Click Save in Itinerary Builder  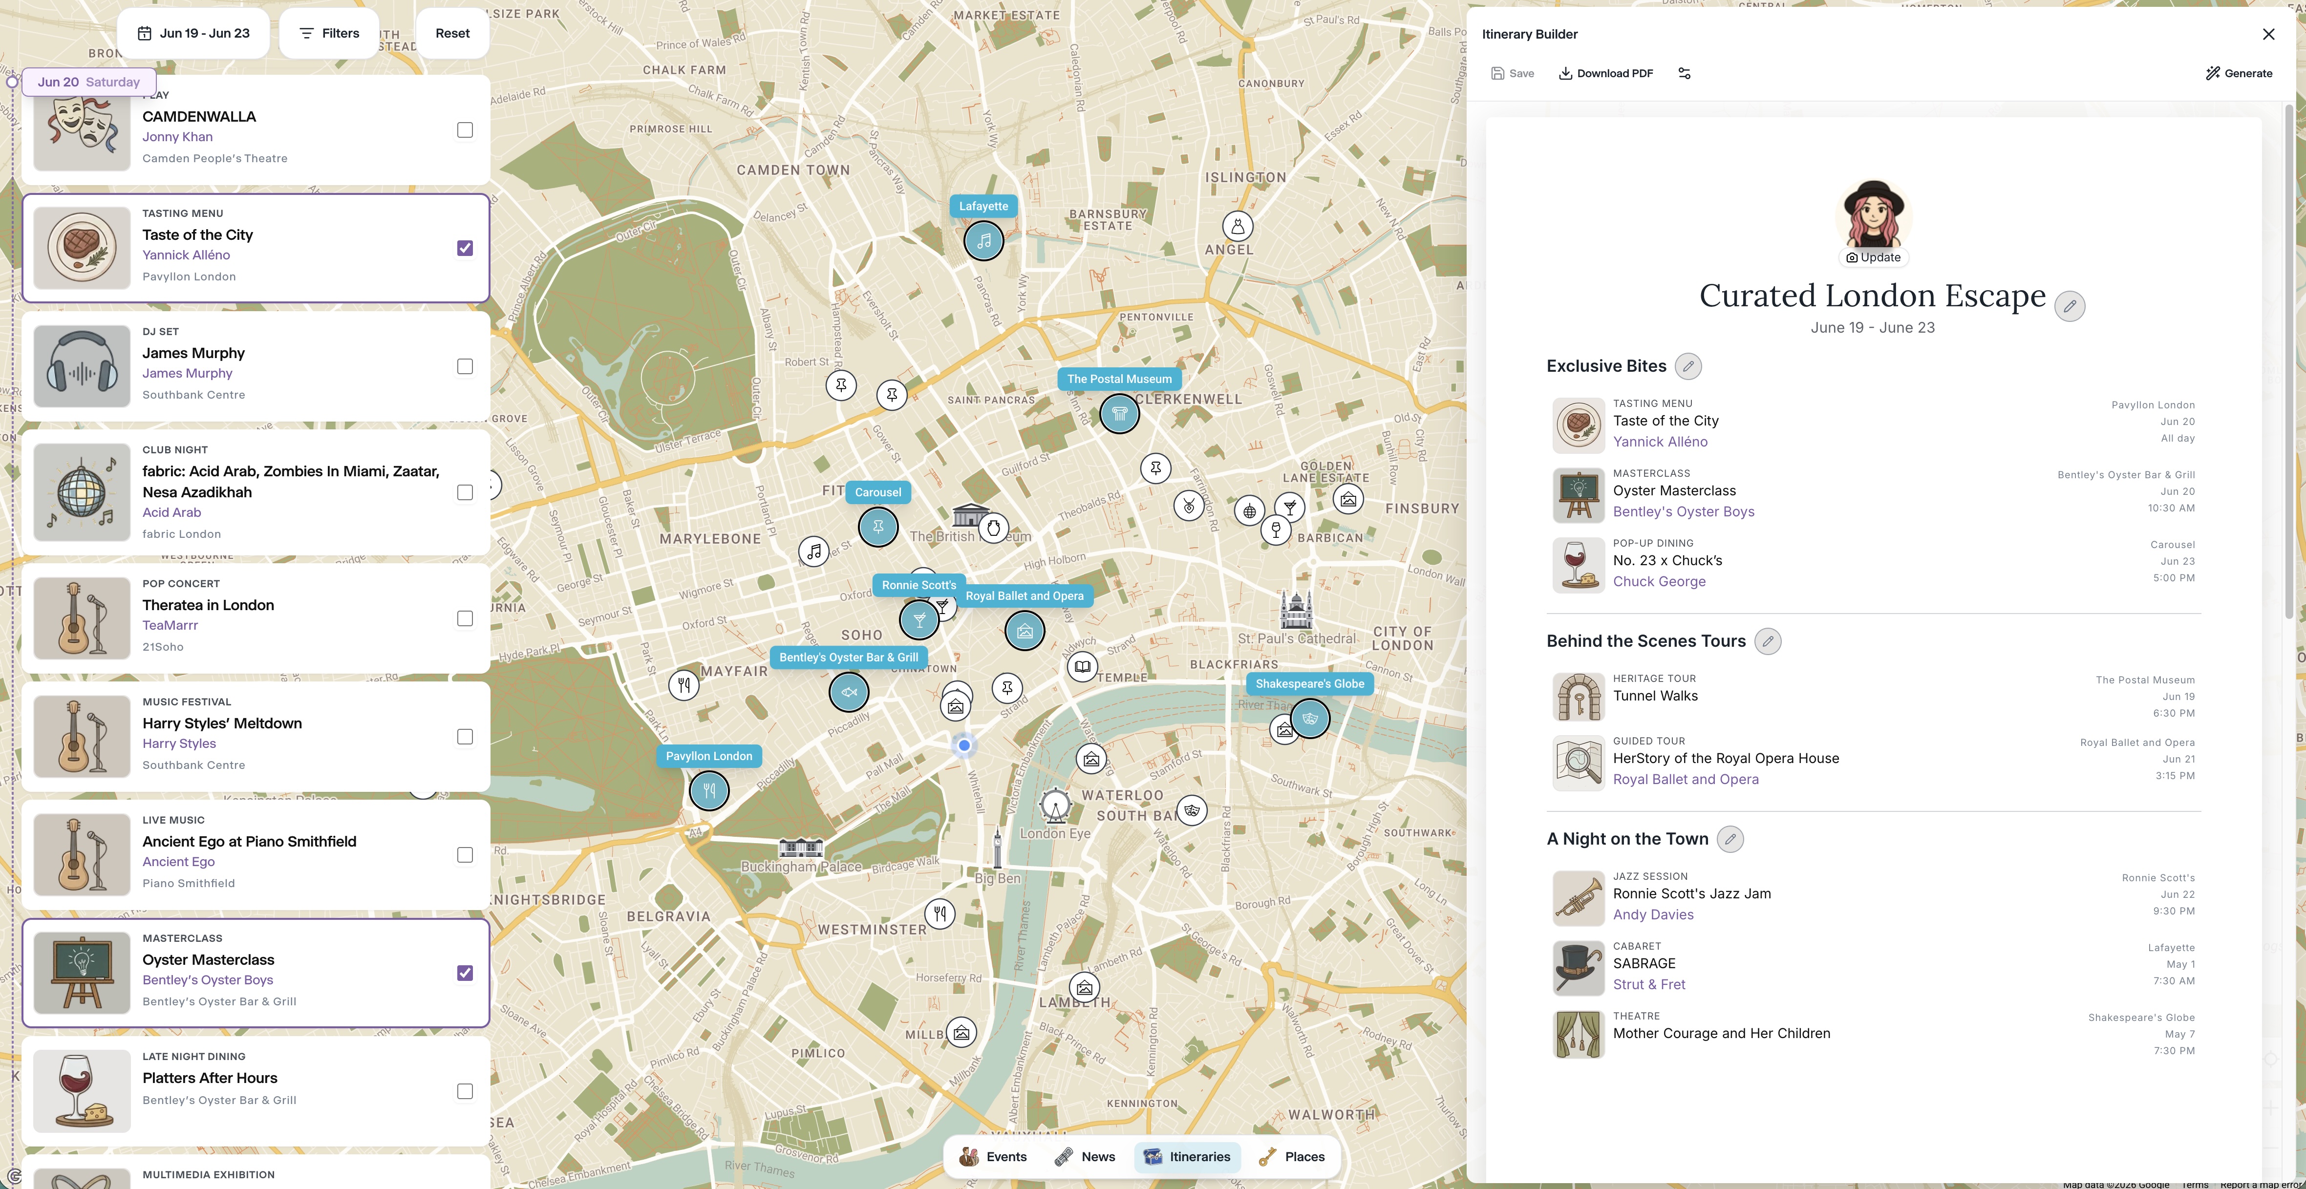[1512, 73]
